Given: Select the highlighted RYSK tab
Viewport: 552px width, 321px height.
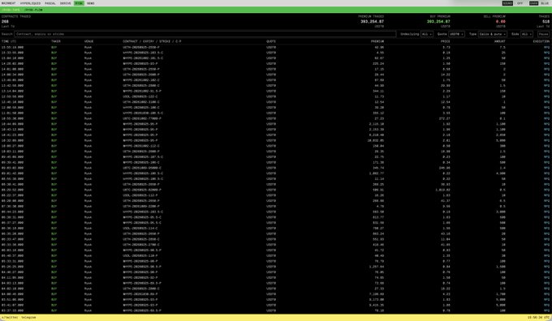Looking at the screenshot, I should pos(79,3).
